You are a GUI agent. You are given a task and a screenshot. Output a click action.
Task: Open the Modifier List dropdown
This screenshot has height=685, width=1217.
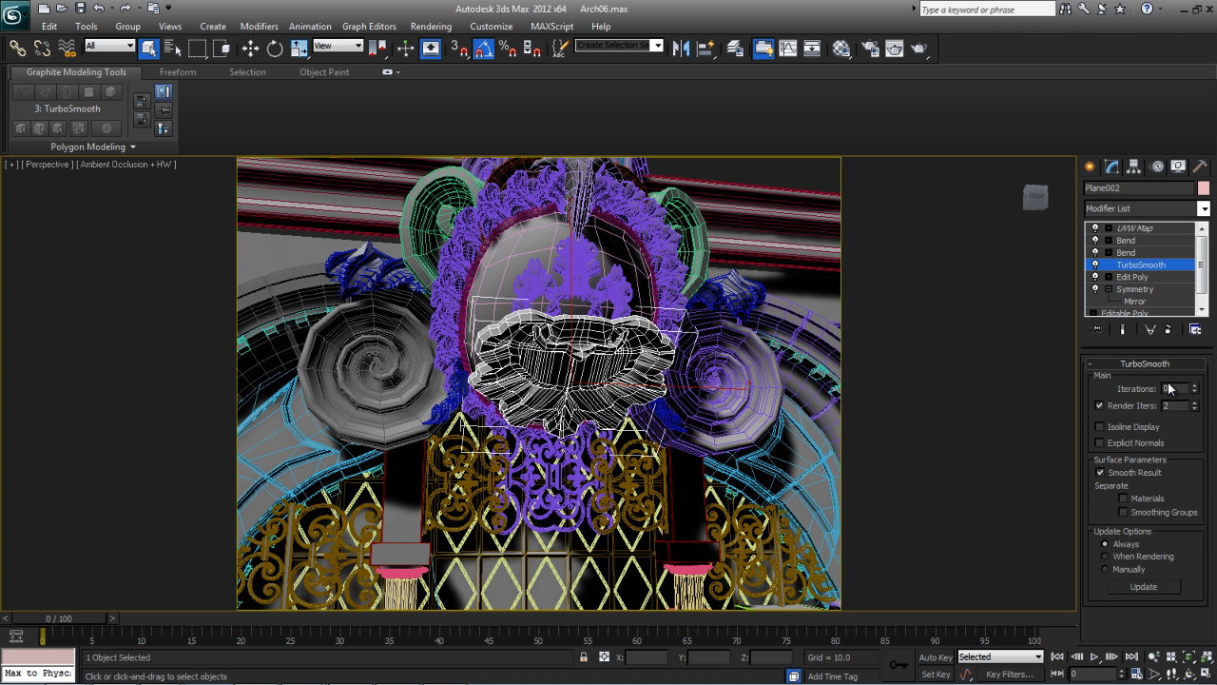point(1203,208)
